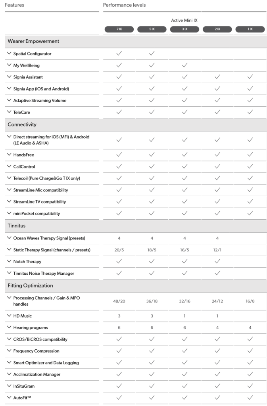Expand the HandsFree chevron

[9, 154]
